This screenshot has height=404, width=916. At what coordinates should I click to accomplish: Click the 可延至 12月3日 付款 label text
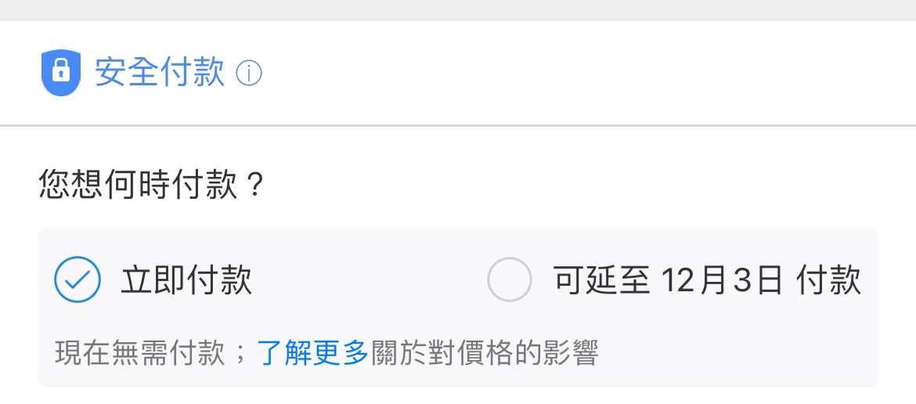pyautogui.click(x=707, y=280)
